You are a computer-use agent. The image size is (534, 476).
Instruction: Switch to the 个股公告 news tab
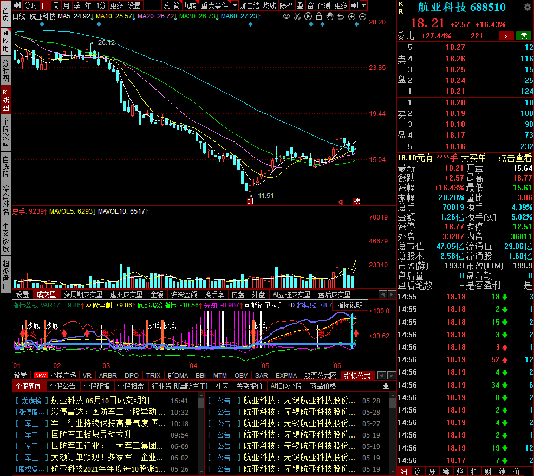tap(63, 386)
